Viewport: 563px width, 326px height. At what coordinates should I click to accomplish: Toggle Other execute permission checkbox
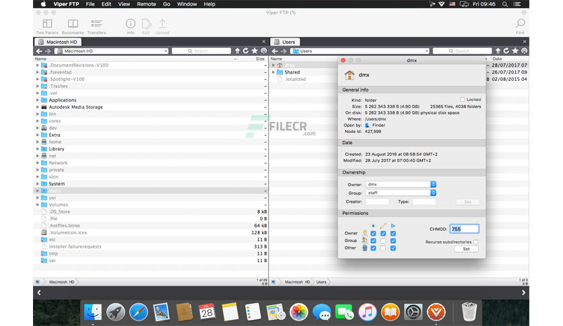[x=393, y=248]
